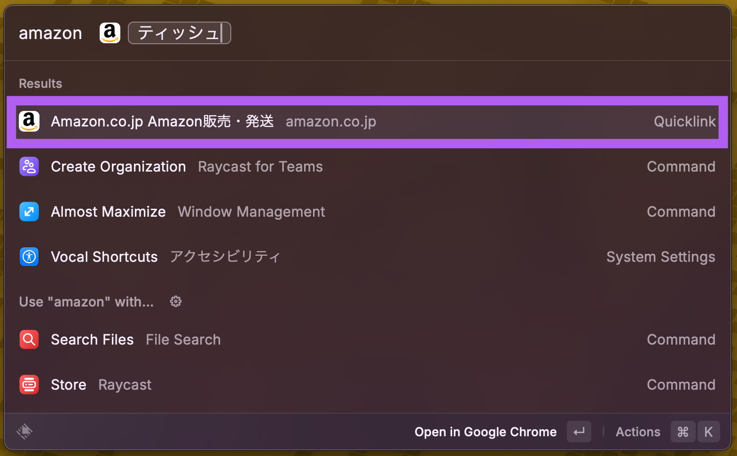Click the Quicklink type label
737x456 pixels.
coord(685,122)
